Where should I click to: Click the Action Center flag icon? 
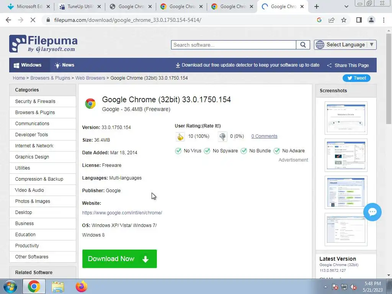335,287
